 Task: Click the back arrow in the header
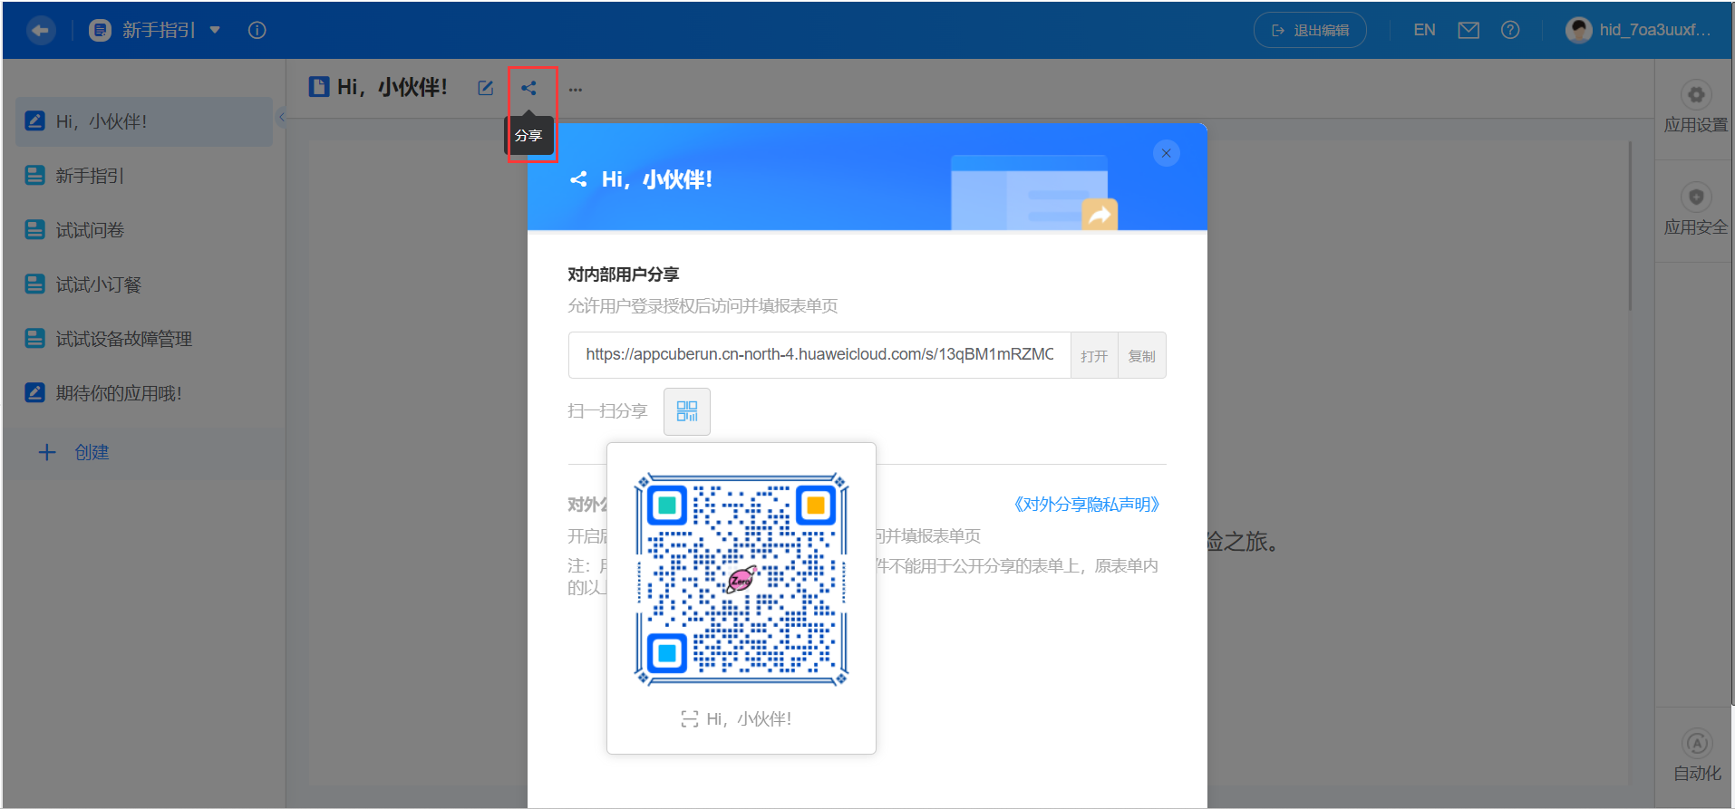[x=40, y=31]
